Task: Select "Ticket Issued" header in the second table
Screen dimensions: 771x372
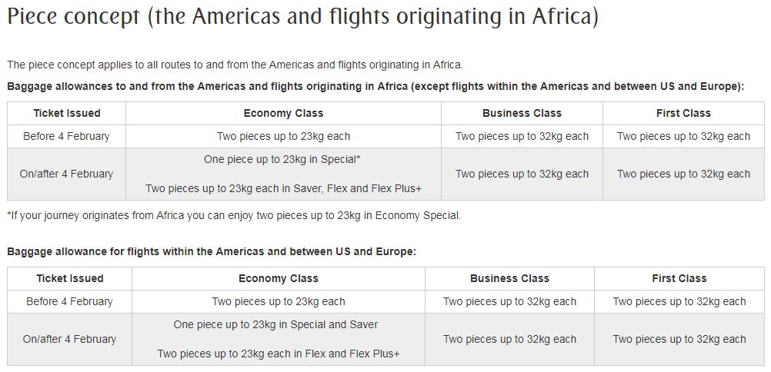Action: (69, 278)
